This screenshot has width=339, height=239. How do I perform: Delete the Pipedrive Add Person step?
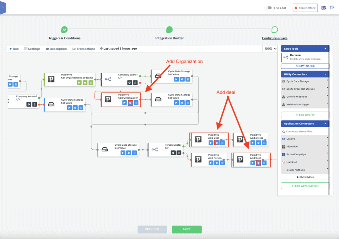[222, 163]
